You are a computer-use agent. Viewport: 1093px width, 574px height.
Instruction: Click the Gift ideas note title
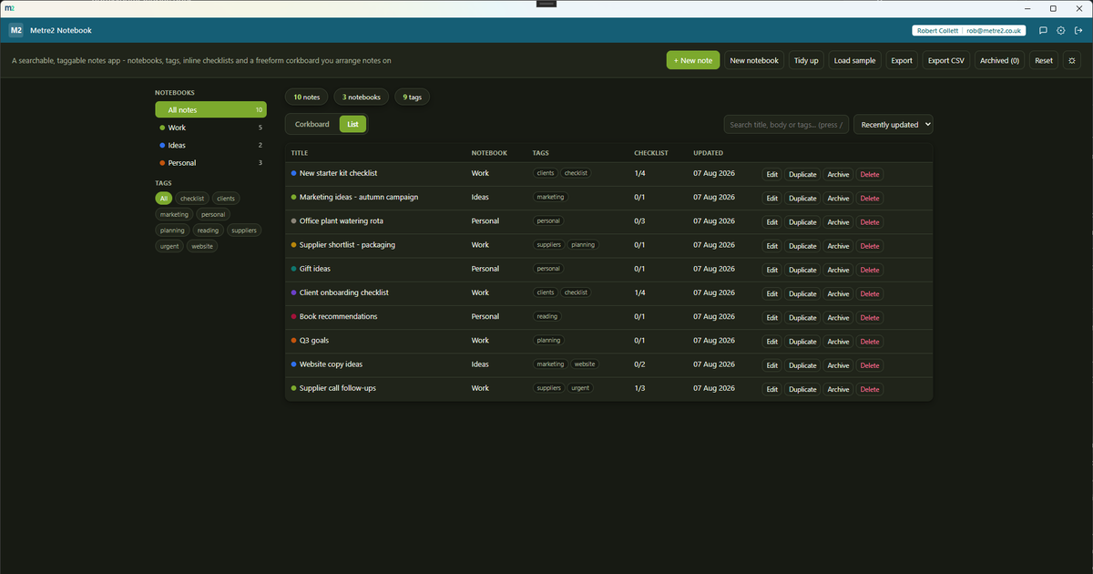(x=315, y=269)
